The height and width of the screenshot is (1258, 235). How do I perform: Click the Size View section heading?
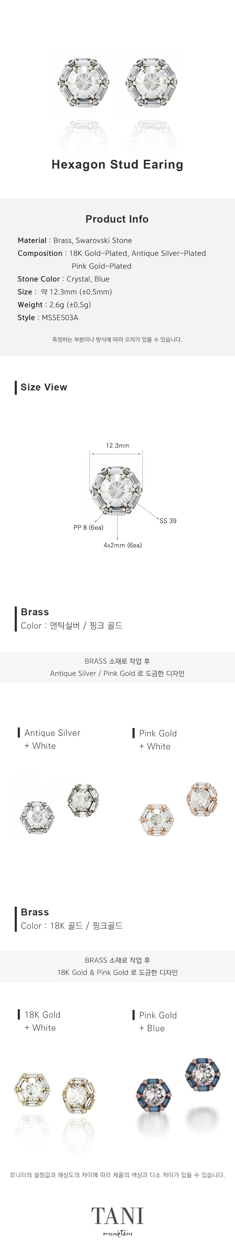pos(43,387)
